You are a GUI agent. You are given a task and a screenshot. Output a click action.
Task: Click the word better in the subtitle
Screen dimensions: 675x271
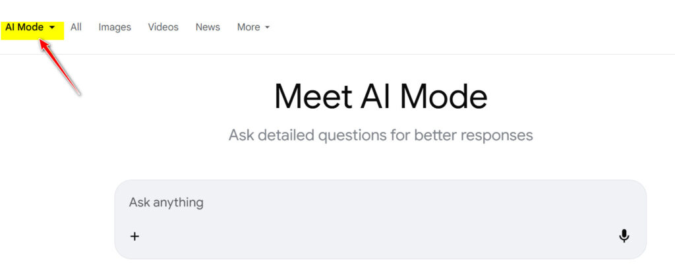point(435,135)
